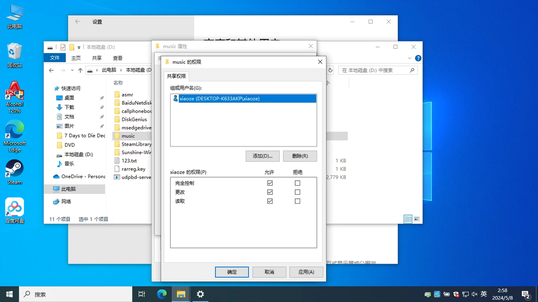The width and height of the screenshot is (538, 302).
Task: Open the 查看 ribbon tab
Action: [x=118, y=58]
